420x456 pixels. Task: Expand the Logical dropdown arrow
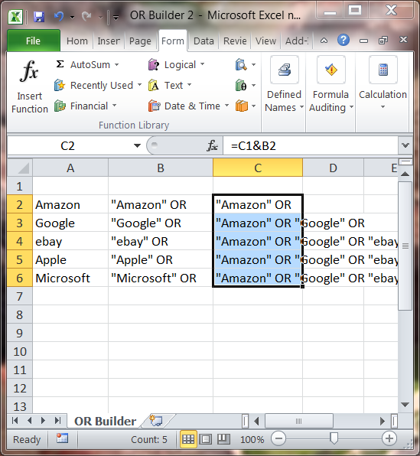[202, 64]
